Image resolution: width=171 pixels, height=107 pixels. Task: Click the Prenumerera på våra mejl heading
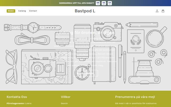coord(135,97)
